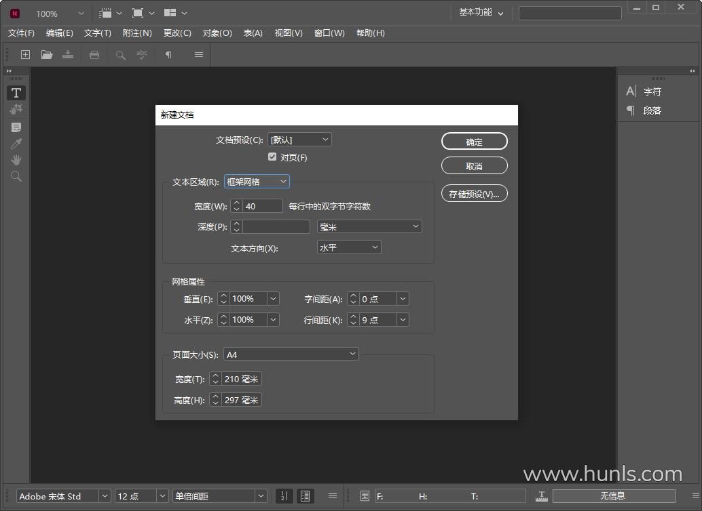
Task: Open the 对象(O) menu
Action: [217, 33]
